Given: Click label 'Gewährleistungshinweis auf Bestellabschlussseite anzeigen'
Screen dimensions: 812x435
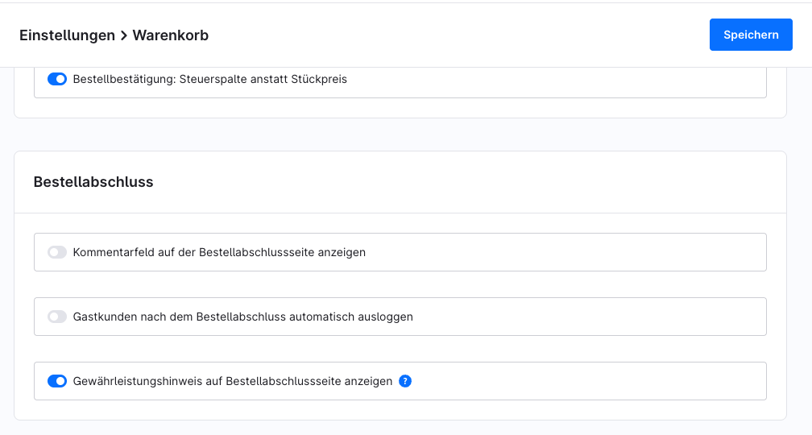Looking at the screenshot, I should [x=233, y=381].
